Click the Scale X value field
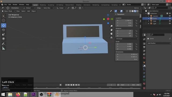The width and height of the screenshot is (172, 97). (x=124, y=44)
